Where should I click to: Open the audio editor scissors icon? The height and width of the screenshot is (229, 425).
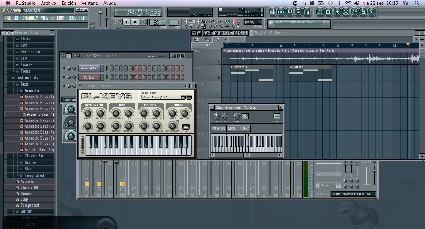[346, 12]
